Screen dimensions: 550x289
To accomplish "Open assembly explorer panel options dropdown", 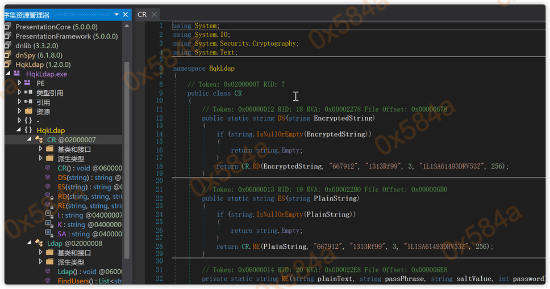I will point(116,15).
